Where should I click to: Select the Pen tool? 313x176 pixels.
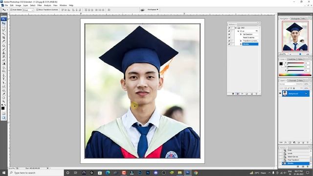(x=3, y=75)
